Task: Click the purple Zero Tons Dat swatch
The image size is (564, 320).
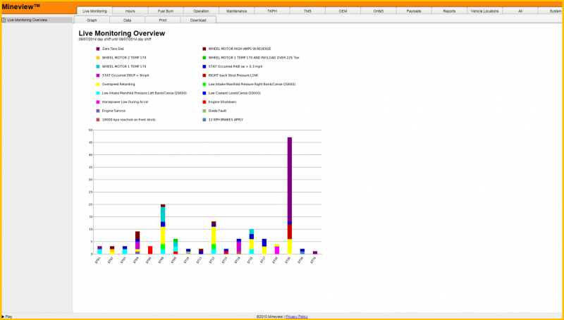Action: pos(98,49)
